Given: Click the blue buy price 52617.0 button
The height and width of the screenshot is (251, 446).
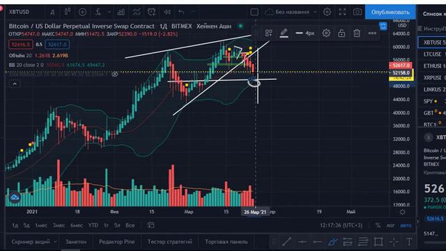Looking at the screenshot, I should pyautogui.click(x=57, y=45).
